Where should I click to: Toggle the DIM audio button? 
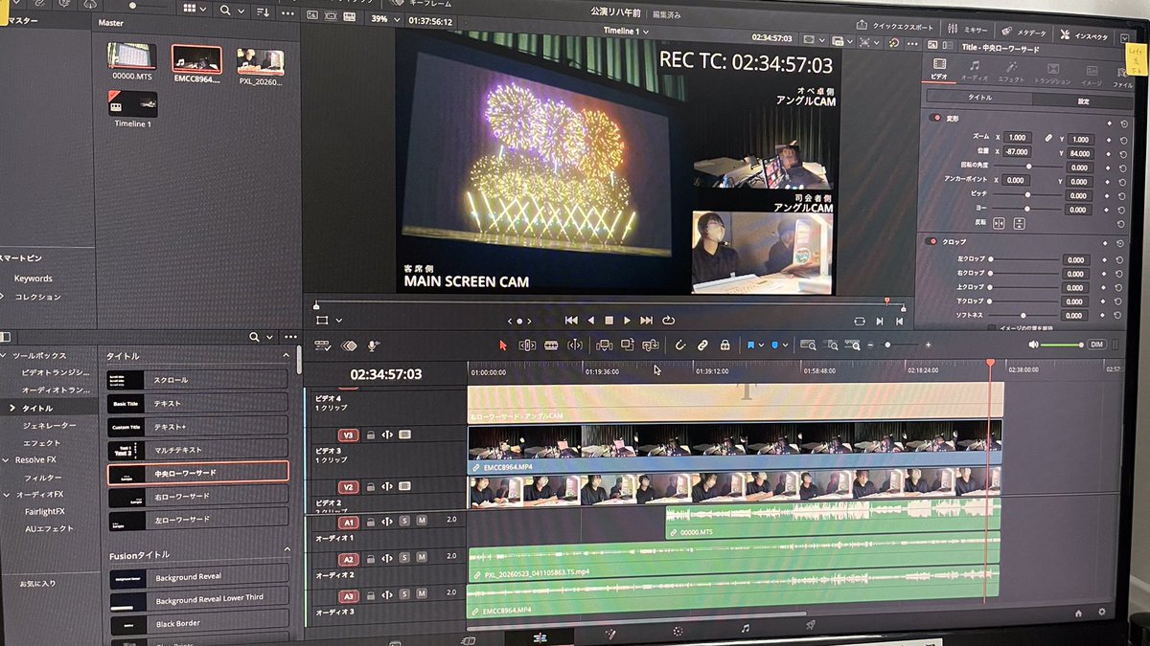[1096, 345]
